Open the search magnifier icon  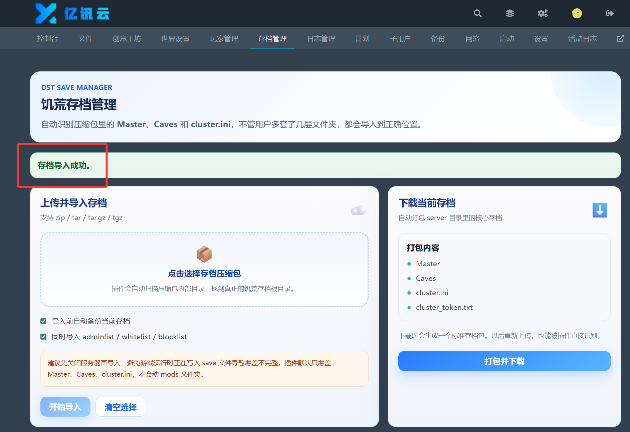477,13
